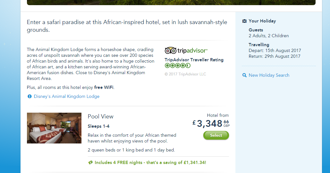Click the Return: 29th August 2017 date
This screenshot has height=173, width=330.
(274, 56)
